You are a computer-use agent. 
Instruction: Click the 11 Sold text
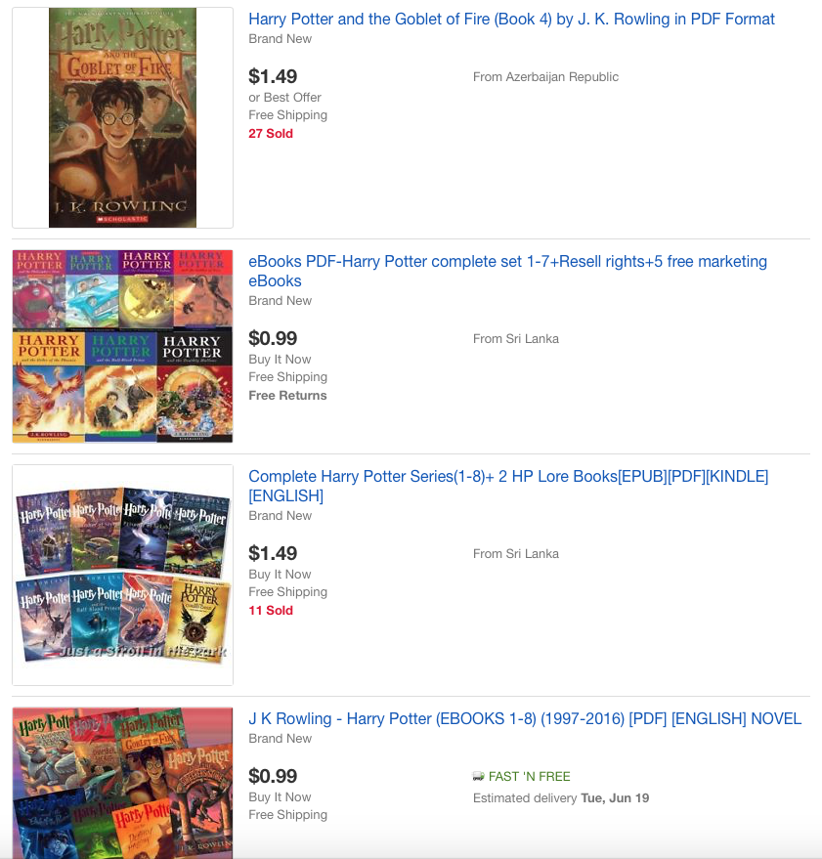(x=271, y=610)
